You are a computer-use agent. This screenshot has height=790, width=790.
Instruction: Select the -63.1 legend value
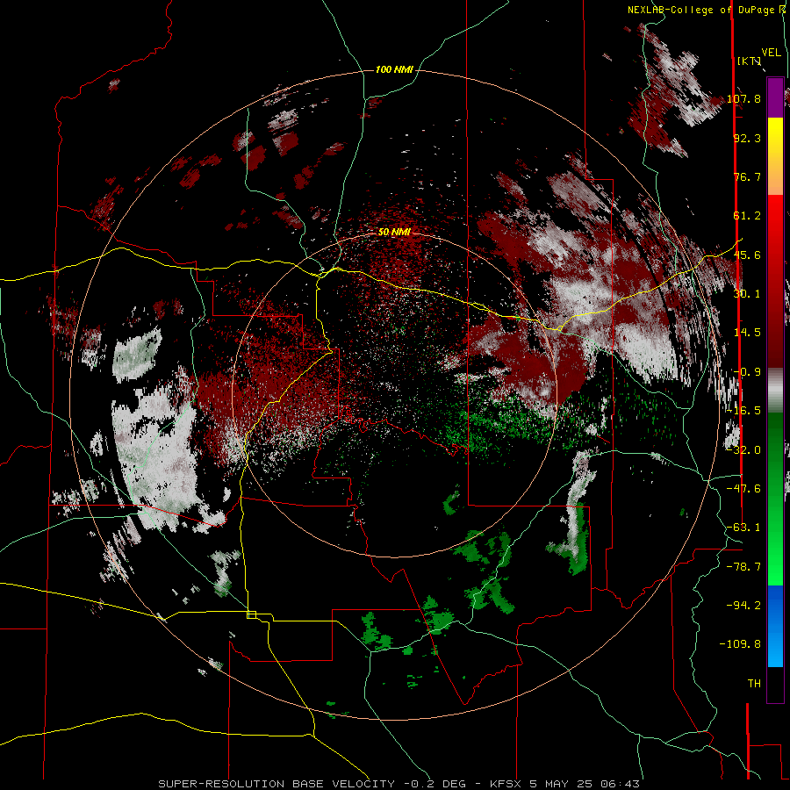click(x=744, y=528)
